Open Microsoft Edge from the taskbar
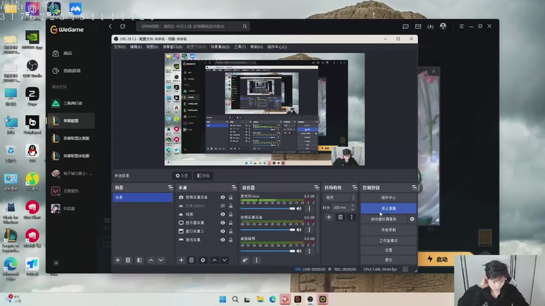This screenshot has width=545, height=306. pos(272,299)
